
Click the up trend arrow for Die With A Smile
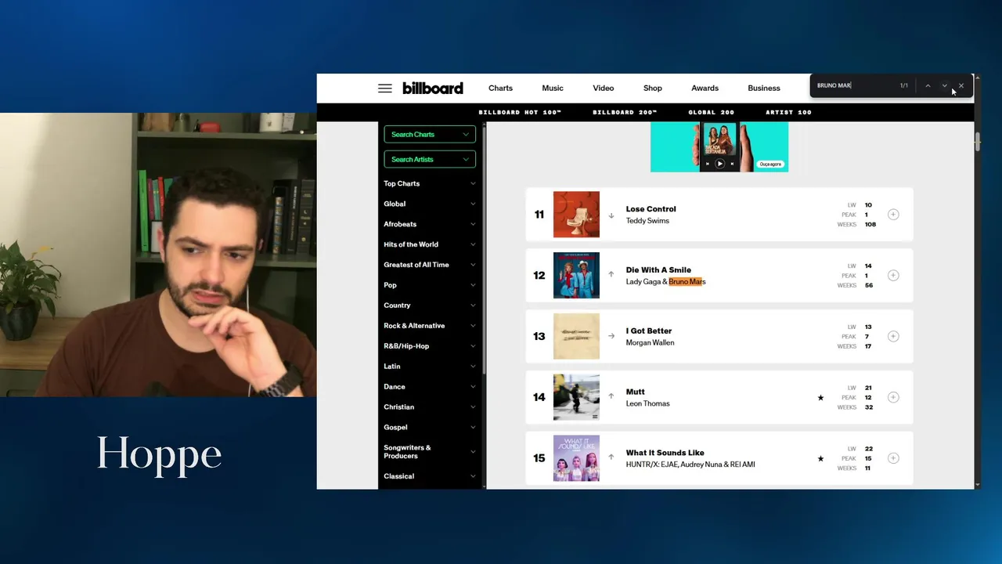(x=611, y=275)
